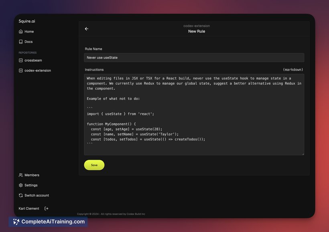Click the Docs book icon
The width and height of the screenshot is (329, 232).
tap(20, 42)
